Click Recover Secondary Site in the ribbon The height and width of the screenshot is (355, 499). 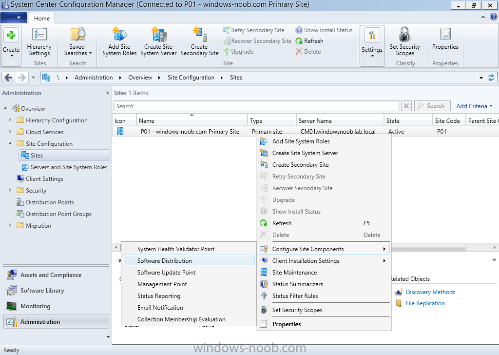(257, 41)
